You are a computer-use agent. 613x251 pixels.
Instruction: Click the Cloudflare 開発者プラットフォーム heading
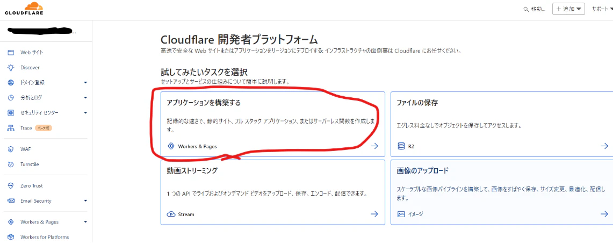point(239,40)
